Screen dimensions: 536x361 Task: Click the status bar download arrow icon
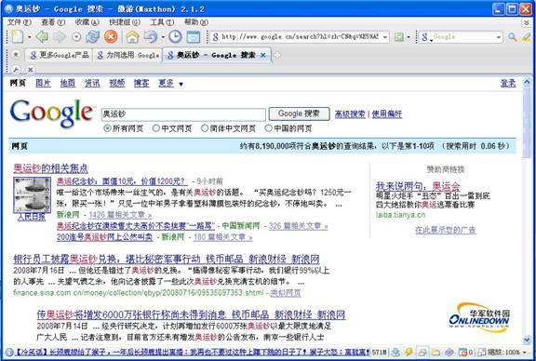(x=395, y=352)
